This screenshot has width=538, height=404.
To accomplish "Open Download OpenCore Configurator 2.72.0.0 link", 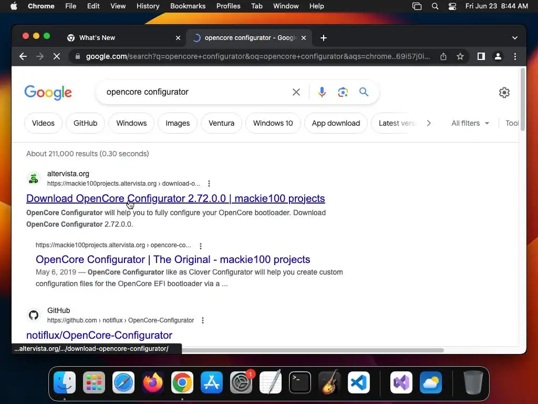I will tap(175, 198).
